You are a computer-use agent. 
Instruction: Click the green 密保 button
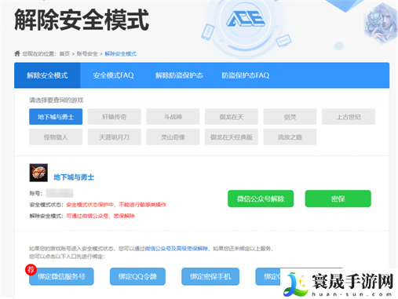[338, 199]
